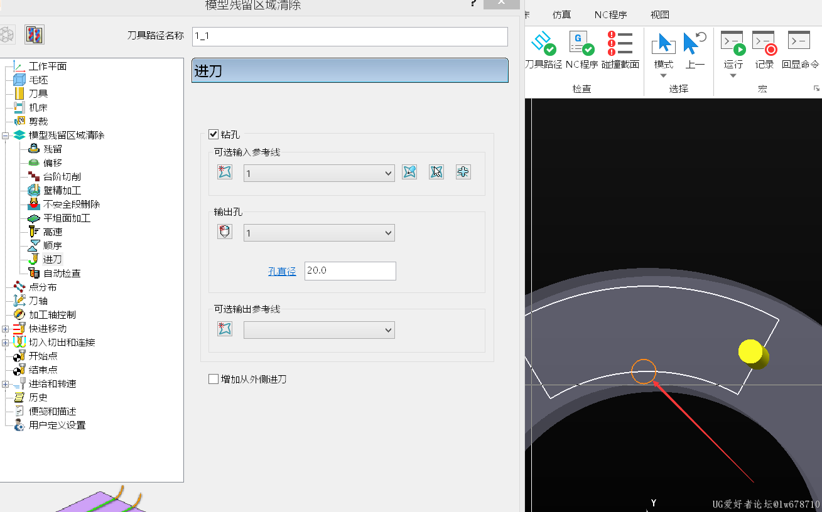Open 结束点 end point icon
This screenshot has height=512, width=822.
(19, 370)
